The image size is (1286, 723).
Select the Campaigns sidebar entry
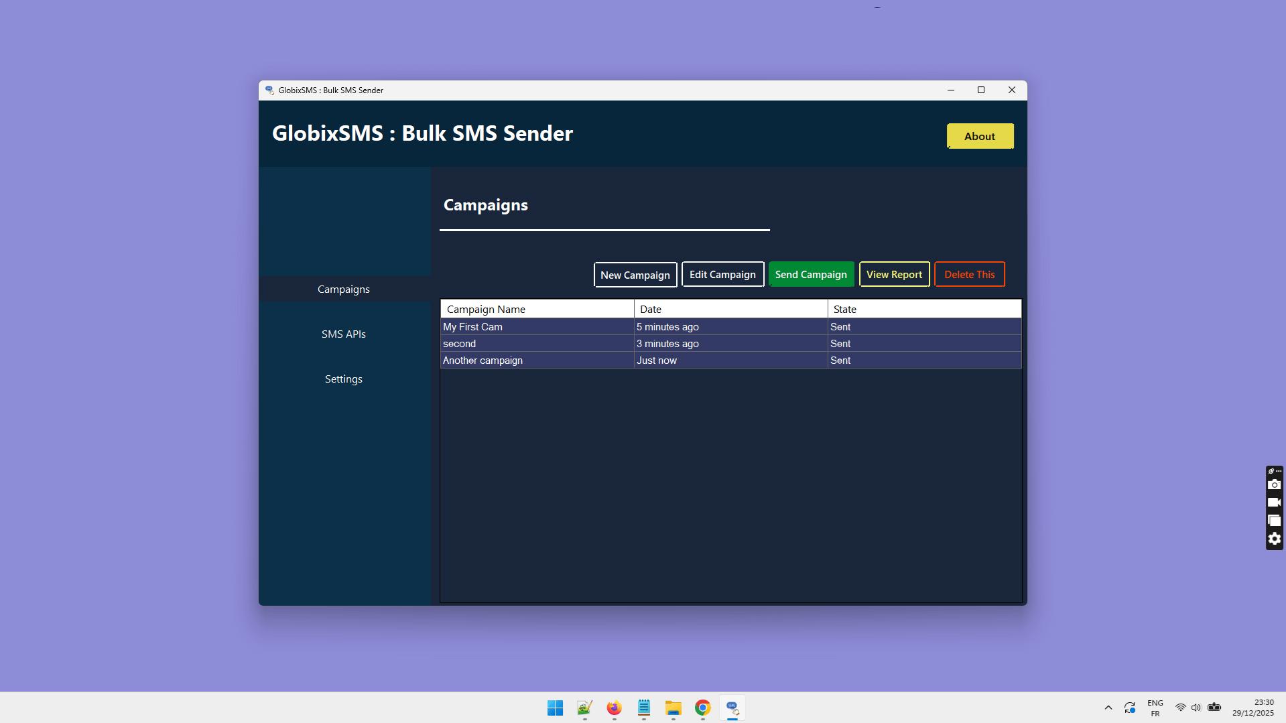point(344,289)
